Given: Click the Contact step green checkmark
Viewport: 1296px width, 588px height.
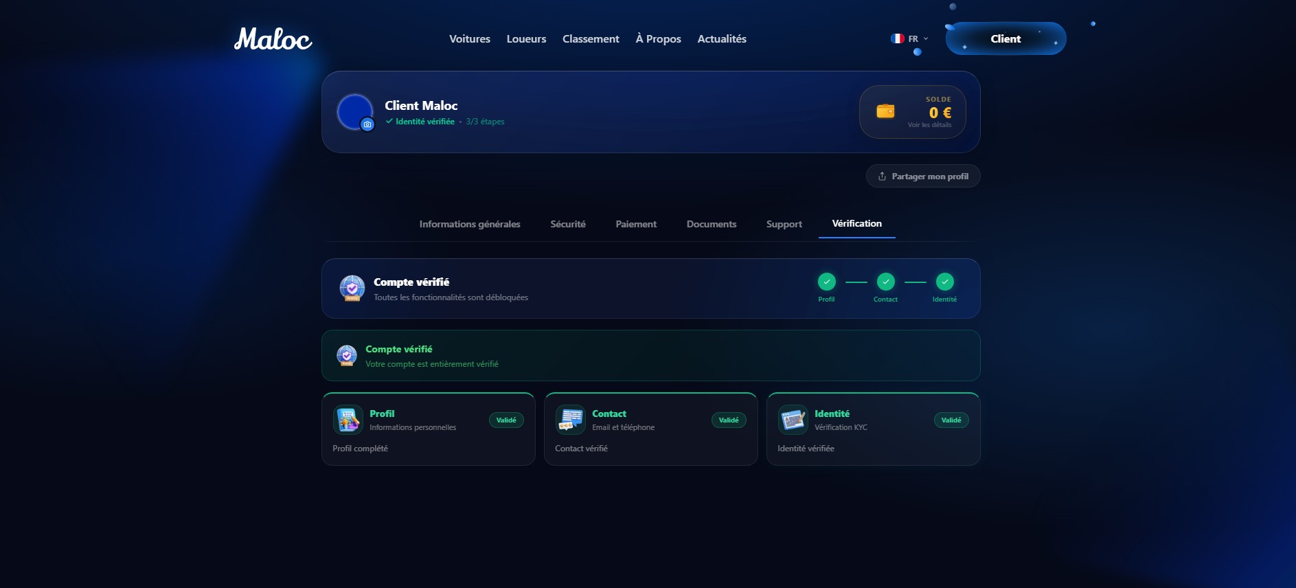Looking at the screenshot, I should [885, 282].
